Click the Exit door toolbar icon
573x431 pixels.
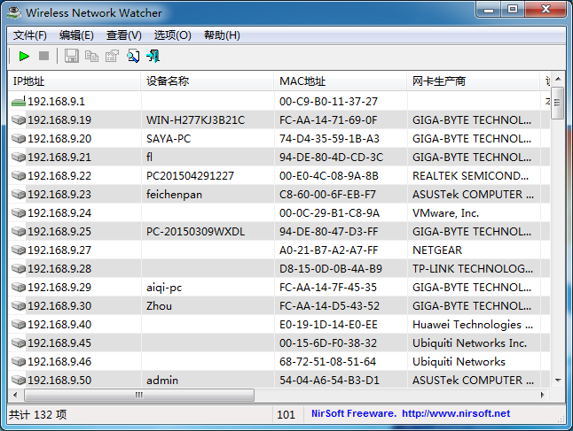point(153,57)
